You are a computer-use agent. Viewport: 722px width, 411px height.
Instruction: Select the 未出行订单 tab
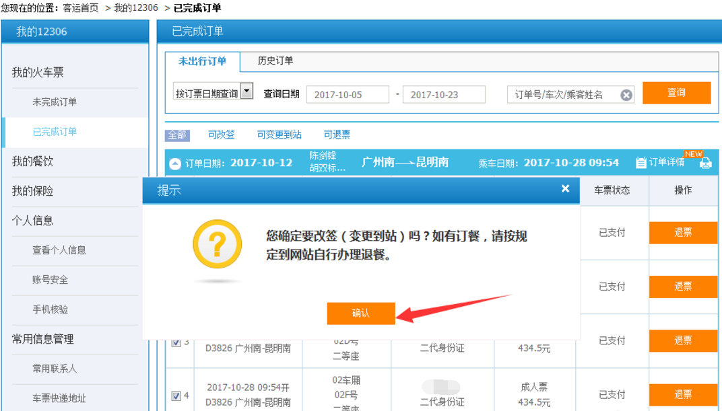[x=202, y=60]
